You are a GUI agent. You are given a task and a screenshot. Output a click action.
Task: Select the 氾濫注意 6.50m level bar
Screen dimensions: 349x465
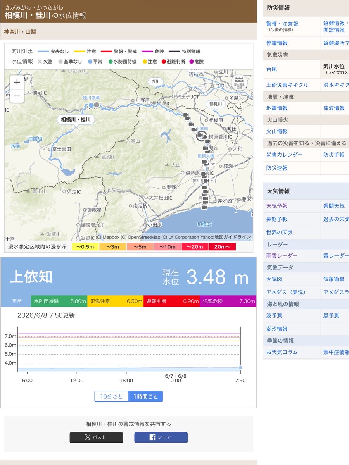coord(115,301)
